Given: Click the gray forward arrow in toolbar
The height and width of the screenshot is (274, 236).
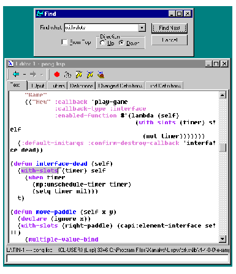Looking at the screenshot, I should click(x=33, y=74).
